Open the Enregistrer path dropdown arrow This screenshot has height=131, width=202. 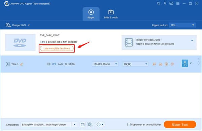click(75, 124)
